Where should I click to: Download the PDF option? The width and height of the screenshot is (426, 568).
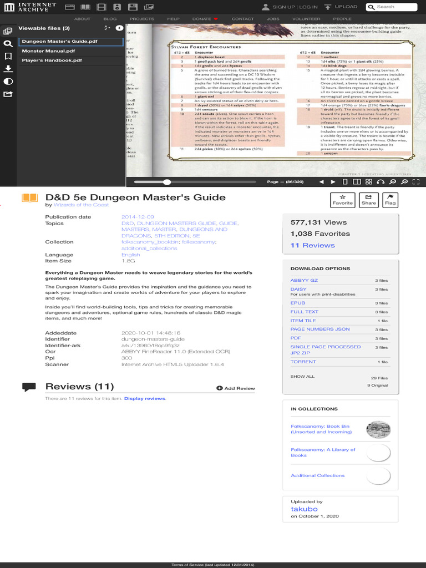pos(296,338)
